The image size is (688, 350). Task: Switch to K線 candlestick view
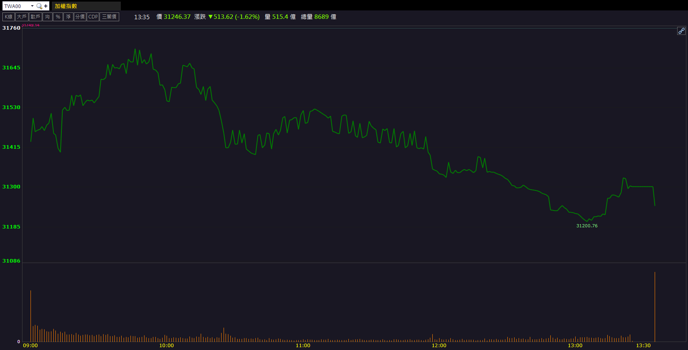click(x=8, y=17)
